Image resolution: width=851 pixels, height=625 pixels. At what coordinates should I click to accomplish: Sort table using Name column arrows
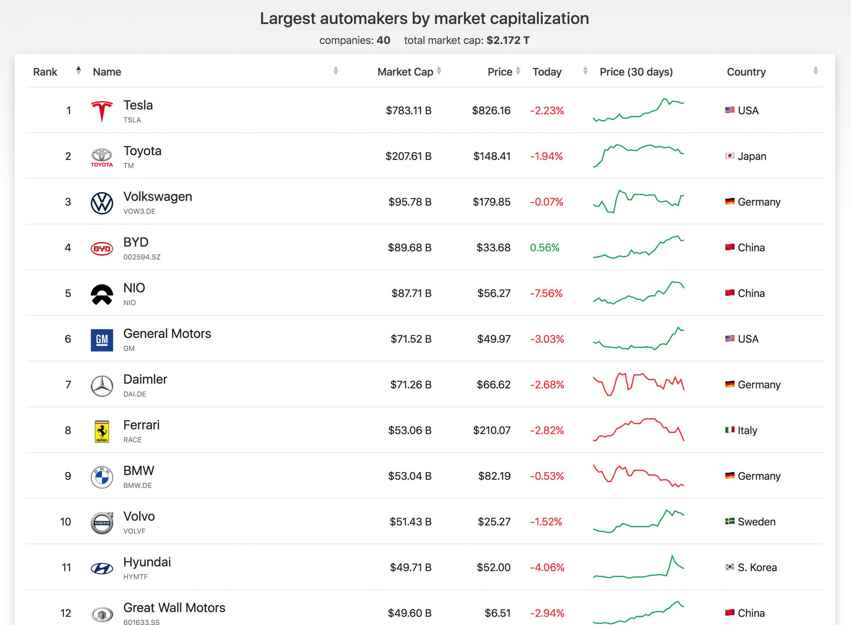(x=336, y=71)
